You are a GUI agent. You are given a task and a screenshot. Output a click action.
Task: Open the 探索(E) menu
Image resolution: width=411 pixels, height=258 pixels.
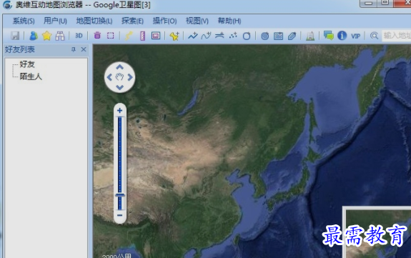pyautogui.click(x=132, y=21)
